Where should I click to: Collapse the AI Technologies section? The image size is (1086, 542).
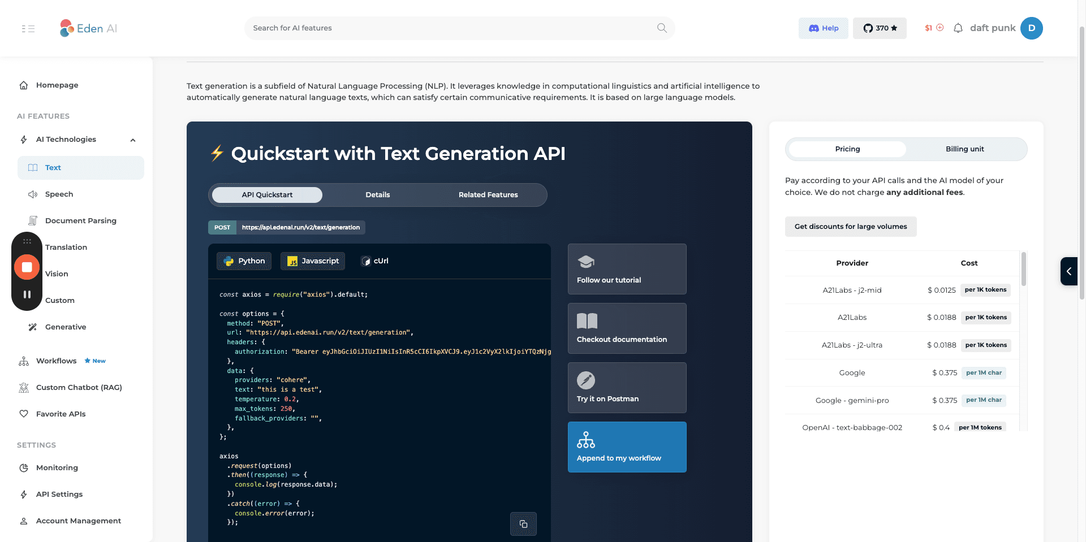tap(133, 140)
